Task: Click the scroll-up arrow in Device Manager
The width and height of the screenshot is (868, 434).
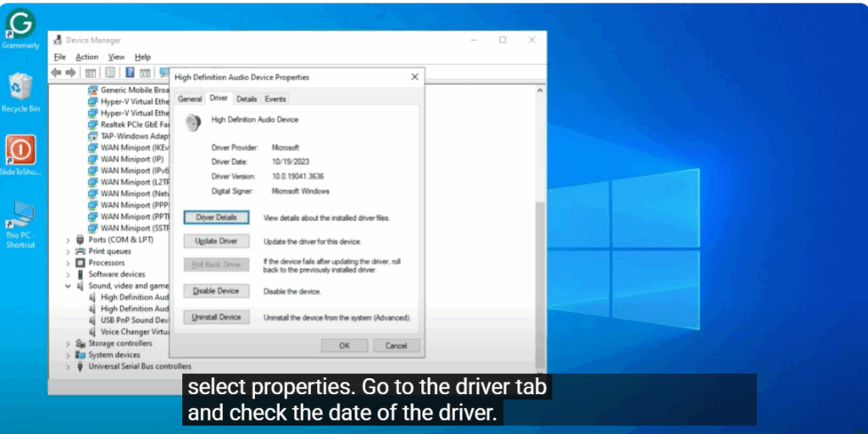Action: coord(540,90)
